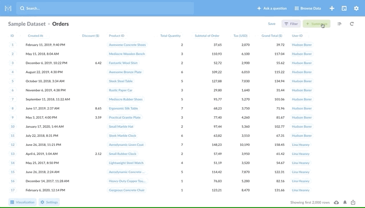Click the Summarize button

[x=317, y=24]
